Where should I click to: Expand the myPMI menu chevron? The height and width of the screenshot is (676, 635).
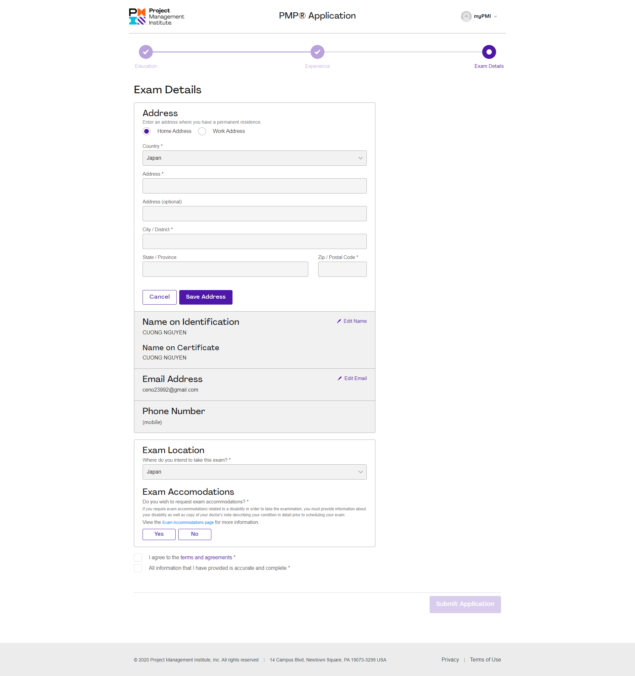click(495, 17)
